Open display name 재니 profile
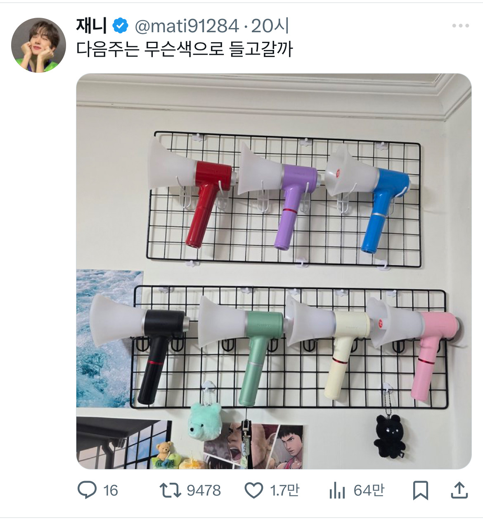This screenshot has height=522, width=483. tap(92, 26)
